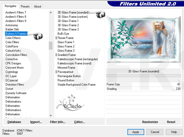Open ColourWorks filter group
The height and width of the screenshot is (137, 184).
13,51
